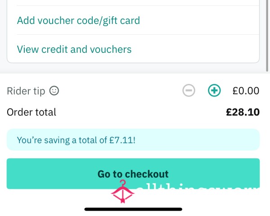270x216 pixels.
Task: Tap the green circled plus stepper button
Action: tap(214, 90)
